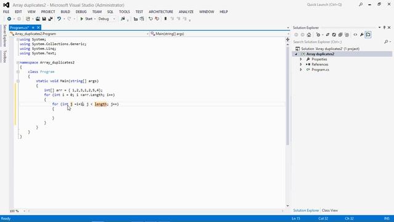Image resolution: width=394 pixels, height=222 pixels.
Task: Open the EDIT menu
Action: [18, 12]
